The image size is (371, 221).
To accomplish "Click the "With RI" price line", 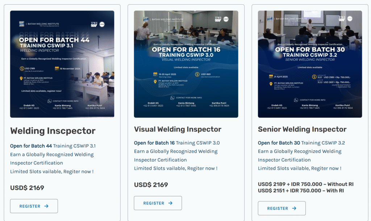I will [301, 191].
